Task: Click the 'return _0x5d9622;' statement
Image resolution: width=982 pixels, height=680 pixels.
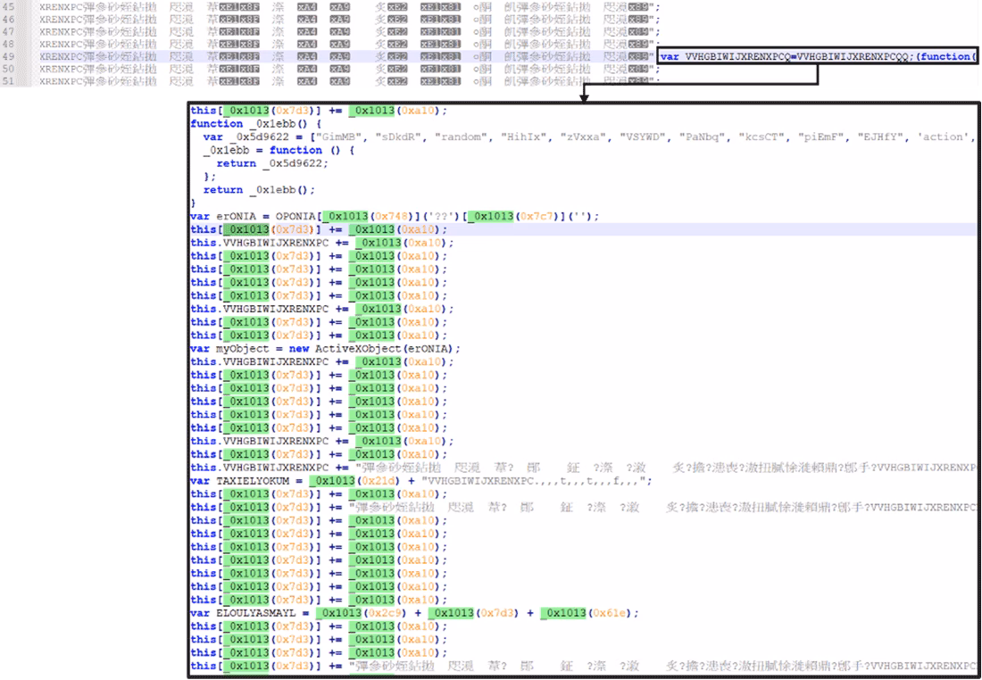Action: 272,163
